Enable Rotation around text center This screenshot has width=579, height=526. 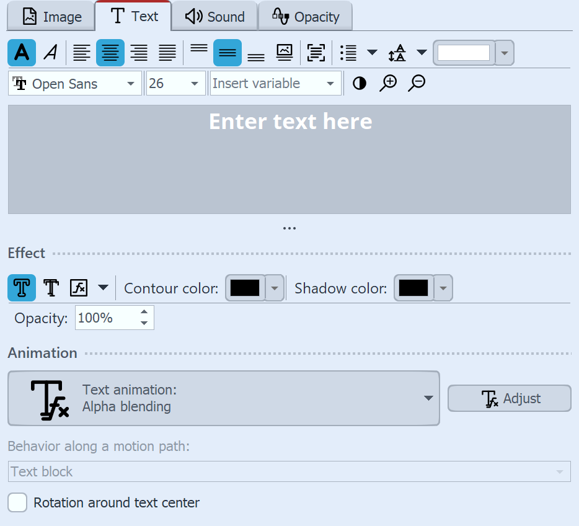coord(17,502)
